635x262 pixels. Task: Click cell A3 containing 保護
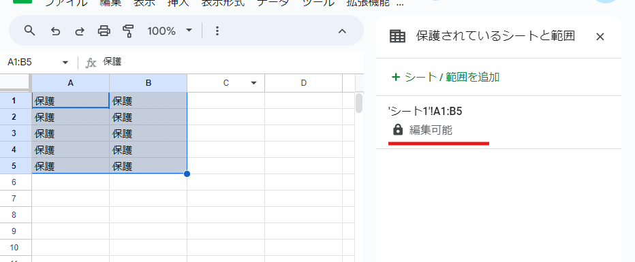[x=70, y=133]
